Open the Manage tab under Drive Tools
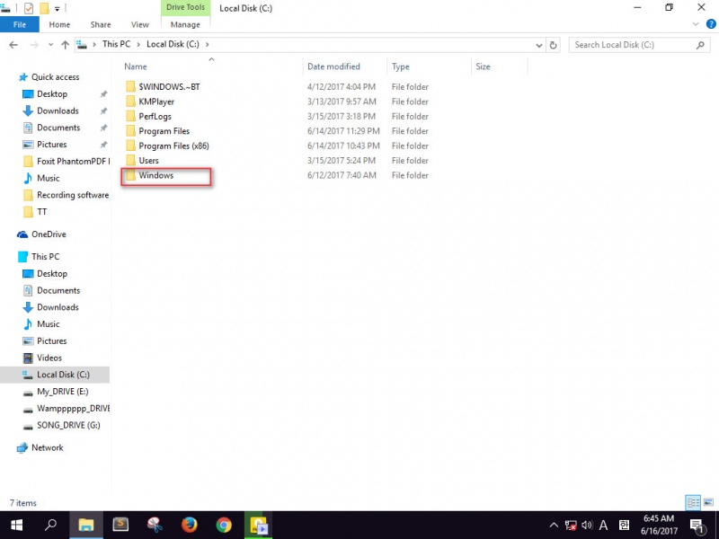 pos(185,25)
